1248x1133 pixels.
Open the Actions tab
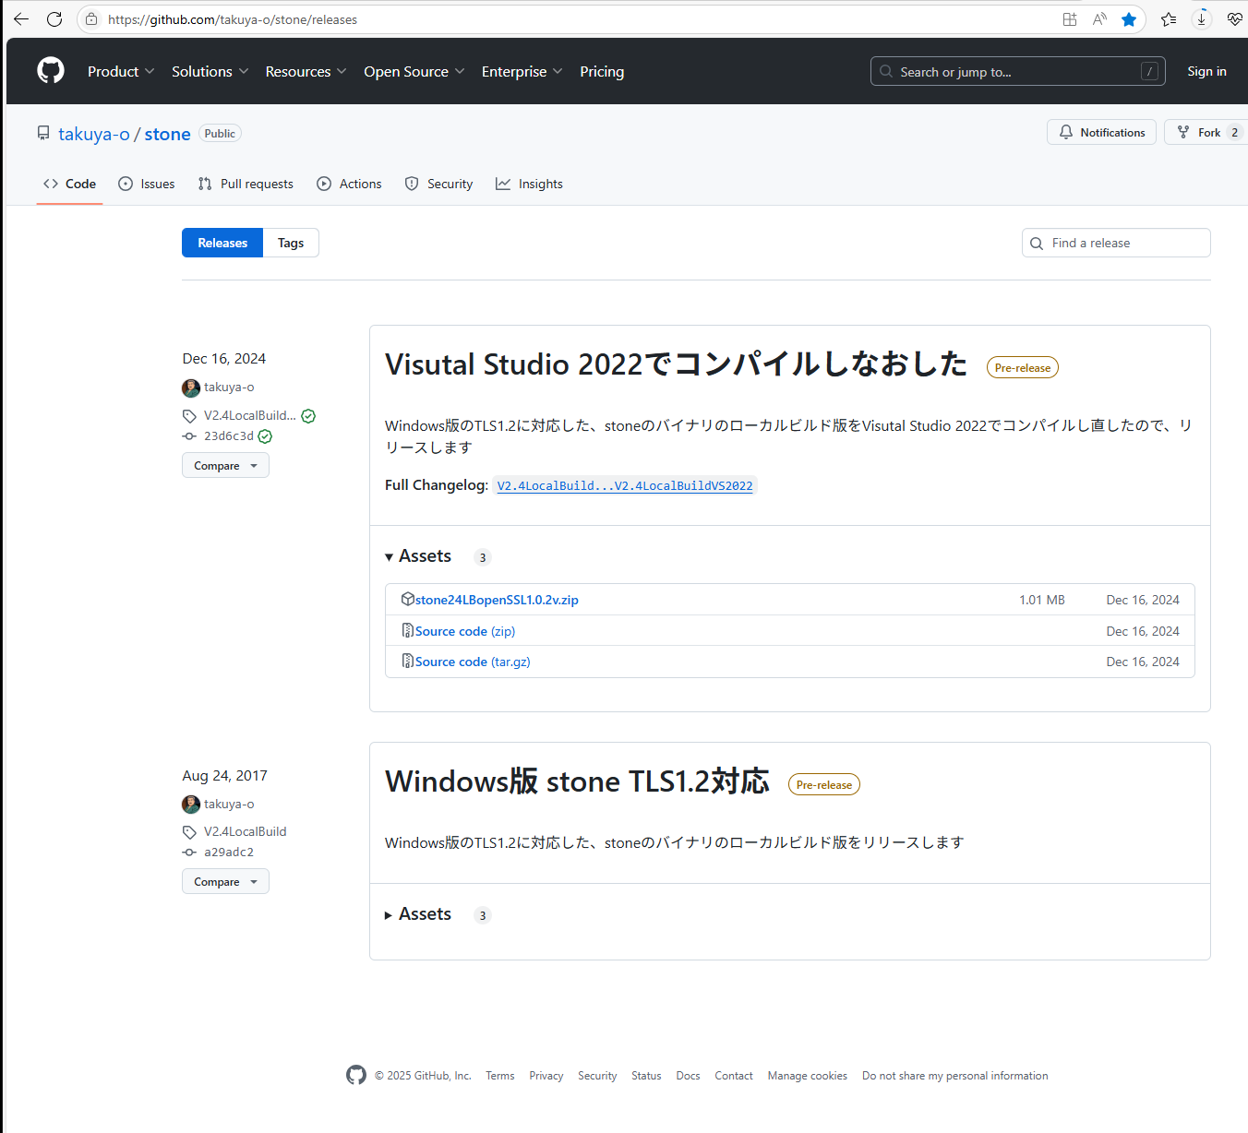coord(349,184)
